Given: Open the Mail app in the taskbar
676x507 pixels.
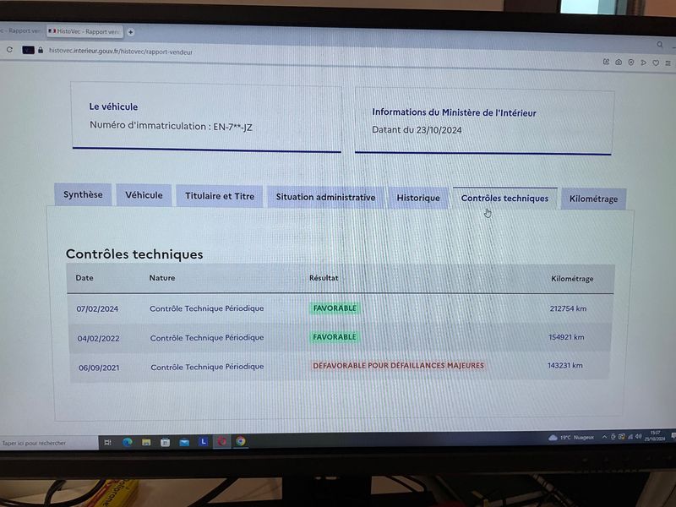Looking at the screenshot, I should pyautogui.click(x=184, y=442).
